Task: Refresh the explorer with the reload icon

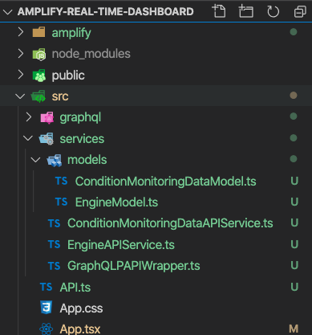Action: click(273, 11)
